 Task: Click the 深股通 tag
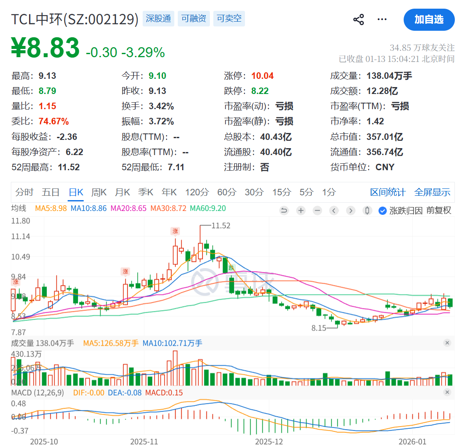click(x=158, y=19)
